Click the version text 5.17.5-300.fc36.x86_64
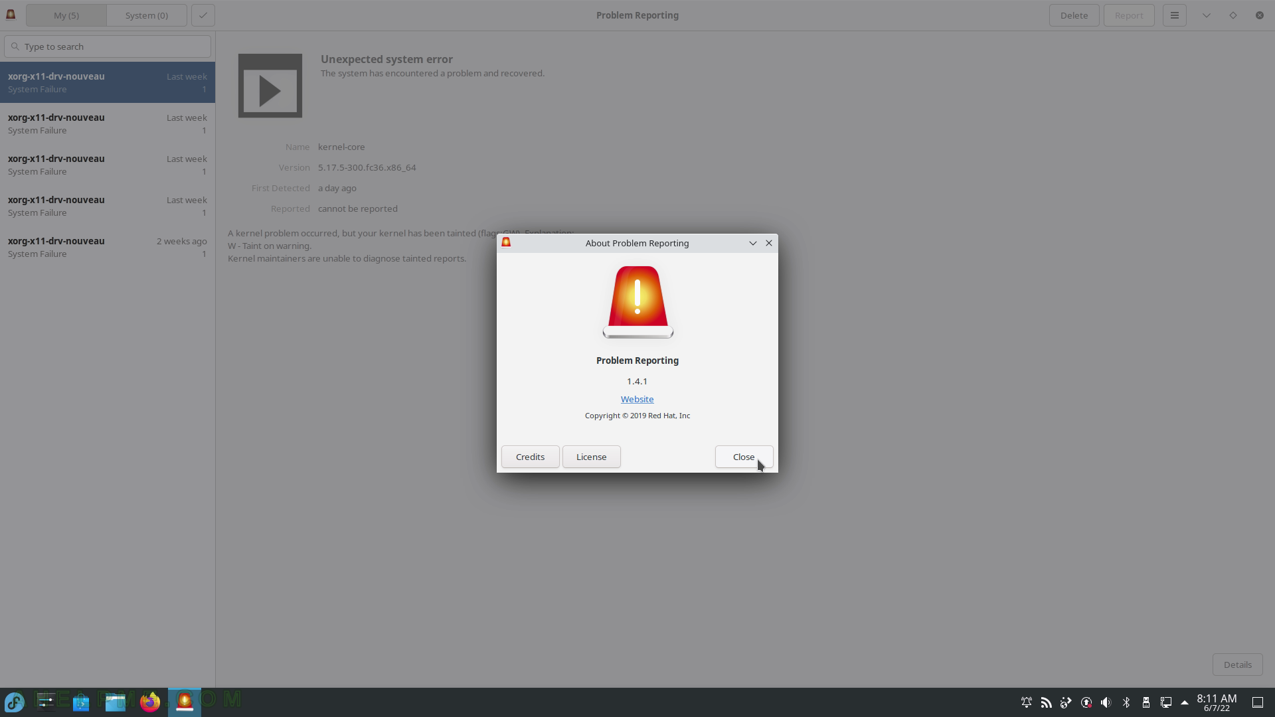Screen dimensions: 1275x717 coord(367,167)
